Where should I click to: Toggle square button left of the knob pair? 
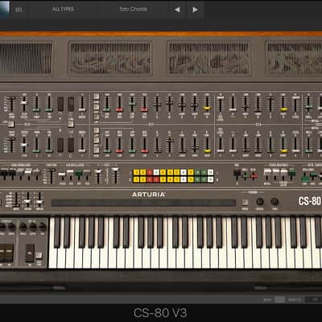[x=245, y=202]
